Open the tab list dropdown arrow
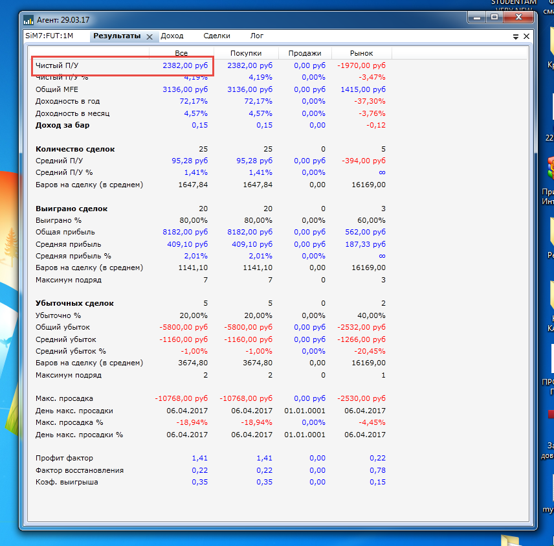 [x=515, y=36]
